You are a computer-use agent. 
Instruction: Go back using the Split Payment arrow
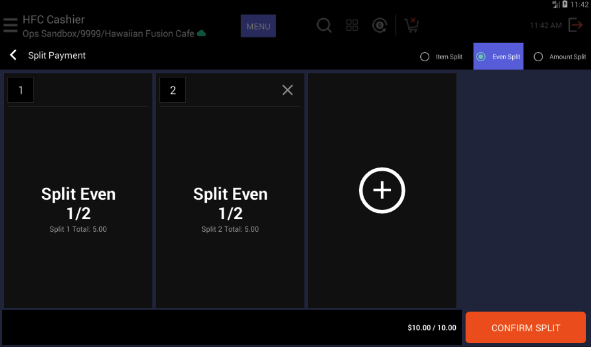coord(13,55)
